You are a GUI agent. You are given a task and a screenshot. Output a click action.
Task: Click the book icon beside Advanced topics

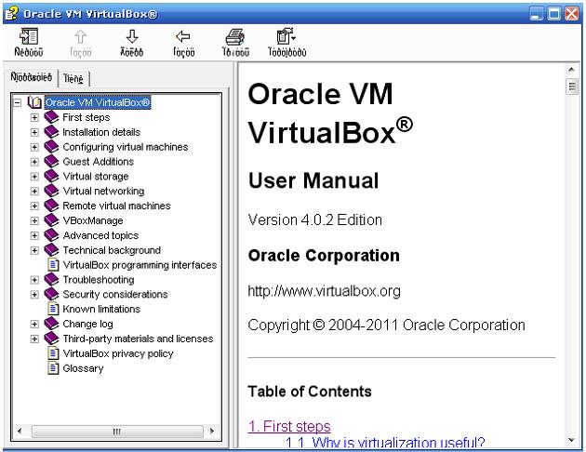click(51, 235)
